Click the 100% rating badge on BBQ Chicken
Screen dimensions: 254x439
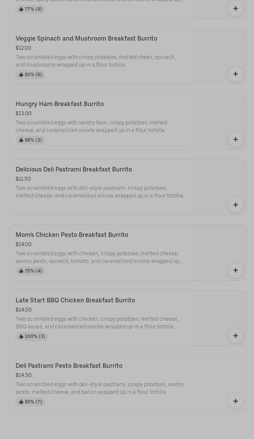coord(32,336)
